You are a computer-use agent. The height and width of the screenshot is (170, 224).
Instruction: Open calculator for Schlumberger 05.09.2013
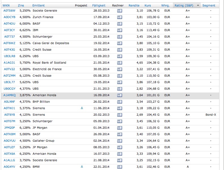pos(120,121)
